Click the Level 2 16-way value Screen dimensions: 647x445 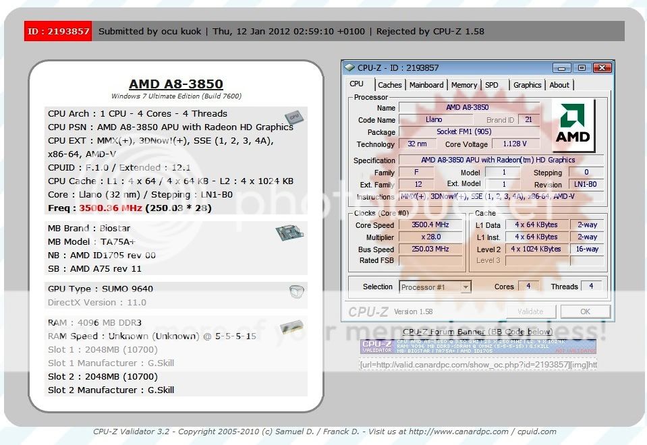pyautogui.click(x=587, y=249)
